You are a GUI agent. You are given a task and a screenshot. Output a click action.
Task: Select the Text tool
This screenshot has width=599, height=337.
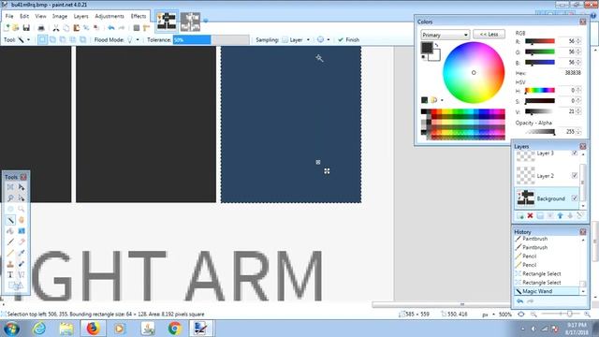tap(10, 274)
